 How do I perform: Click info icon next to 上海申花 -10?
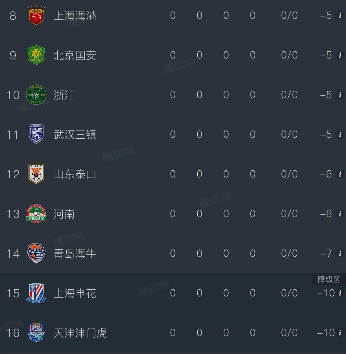pyautogui.click(x=340, y=293)
